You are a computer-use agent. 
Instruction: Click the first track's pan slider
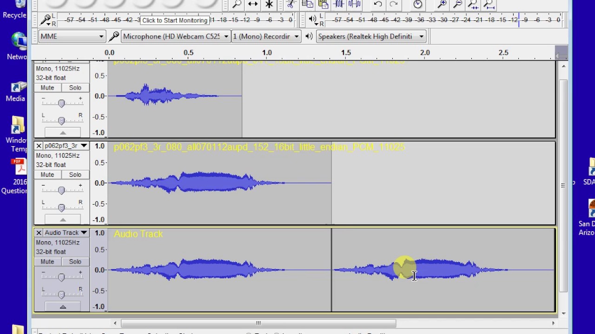click(61, 121)
